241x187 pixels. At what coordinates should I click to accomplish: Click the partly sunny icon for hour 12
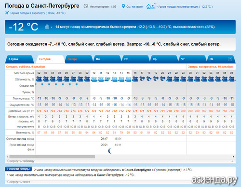107,79
